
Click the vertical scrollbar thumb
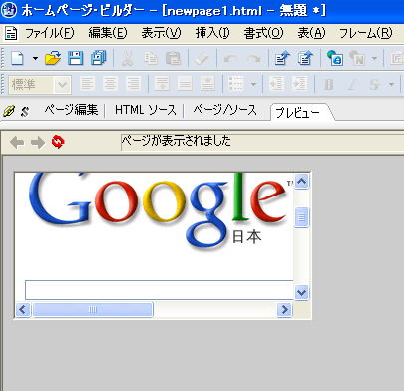(x=301, y=217)
